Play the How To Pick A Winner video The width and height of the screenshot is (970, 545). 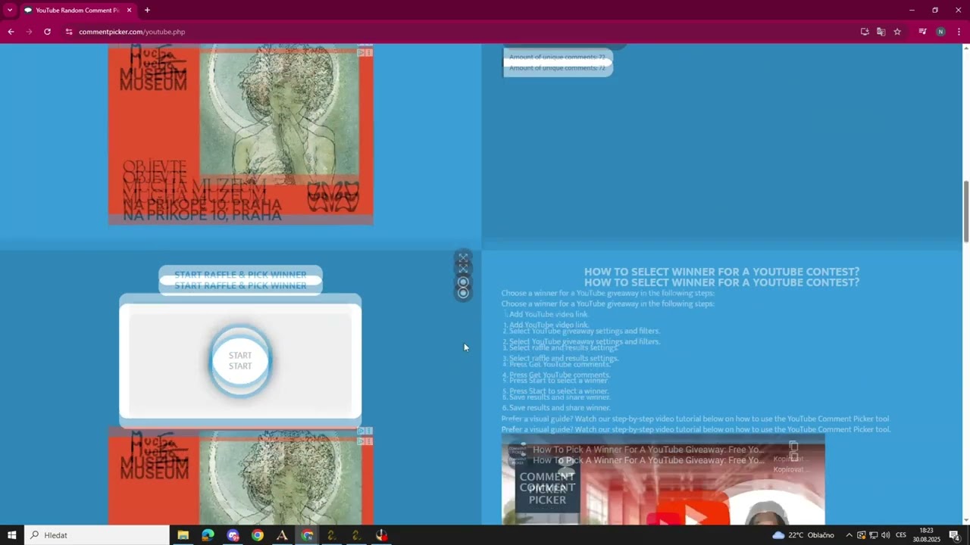tap(695, 512)
